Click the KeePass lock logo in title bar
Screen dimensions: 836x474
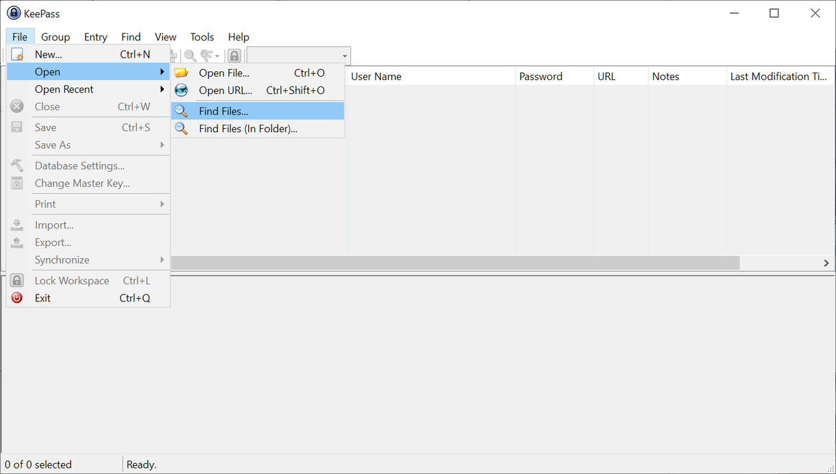click(14, 13)
